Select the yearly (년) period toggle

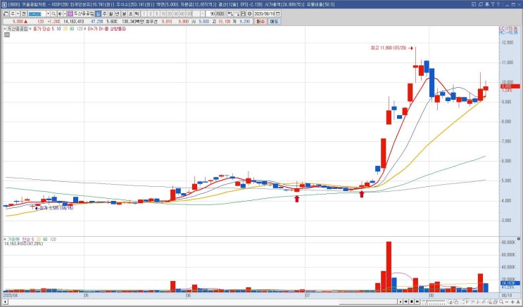117,13
